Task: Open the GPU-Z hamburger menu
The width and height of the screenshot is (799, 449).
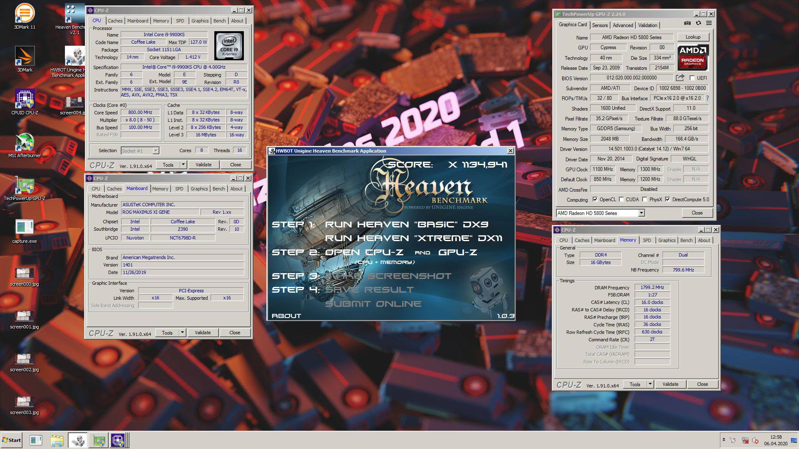Action: (709, 23)
